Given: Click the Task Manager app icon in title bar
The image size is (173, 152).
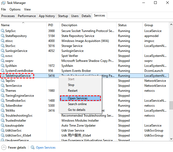Looking at the screenshot, I should [x=3, y=3].
